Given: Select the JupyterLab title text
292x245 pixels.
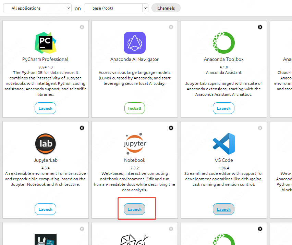Looking at the screenshot, I should pos(46,160).
